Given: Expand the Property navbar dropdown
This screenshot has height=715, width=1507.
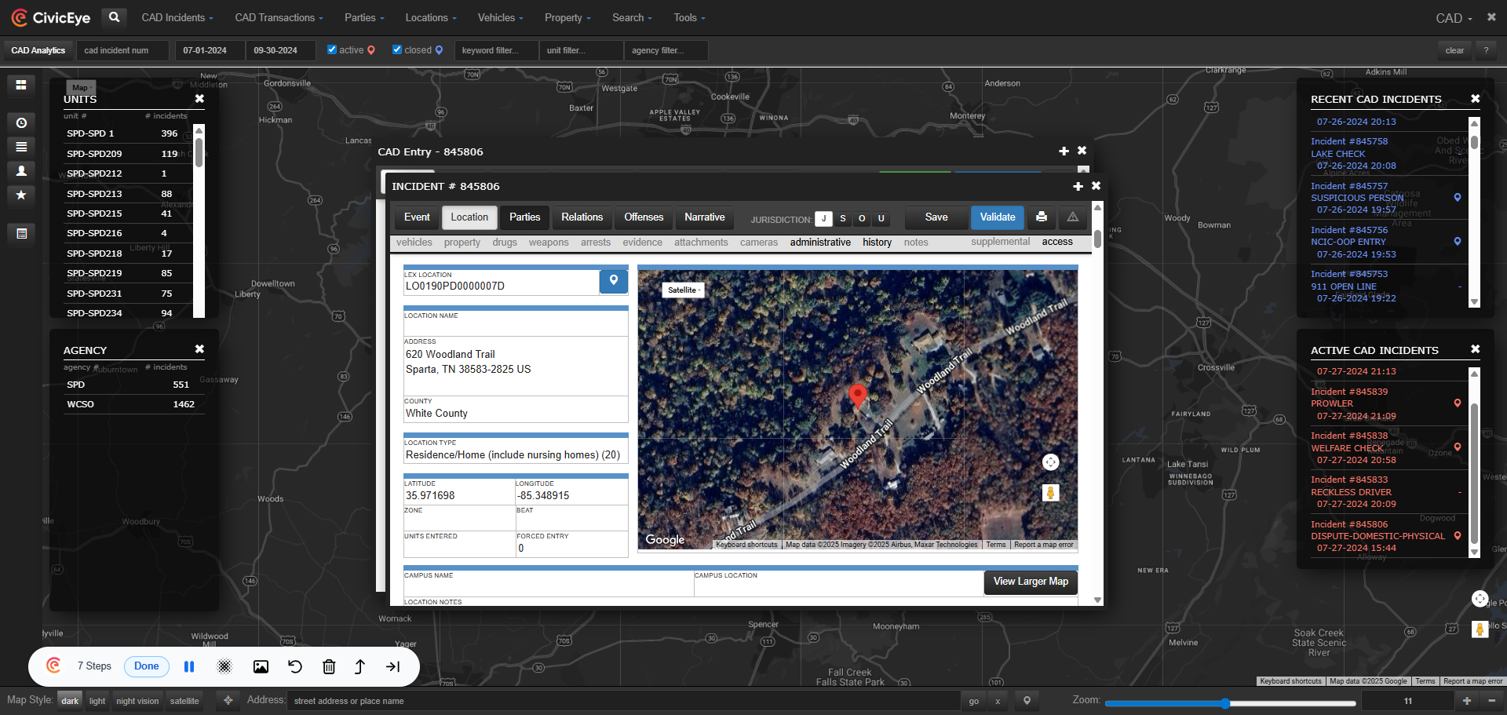Looking at the screenshot, I should tap(567, 17).
